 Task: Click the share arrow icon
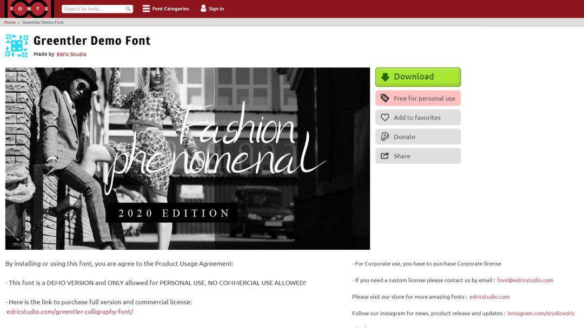coord(385,156)
